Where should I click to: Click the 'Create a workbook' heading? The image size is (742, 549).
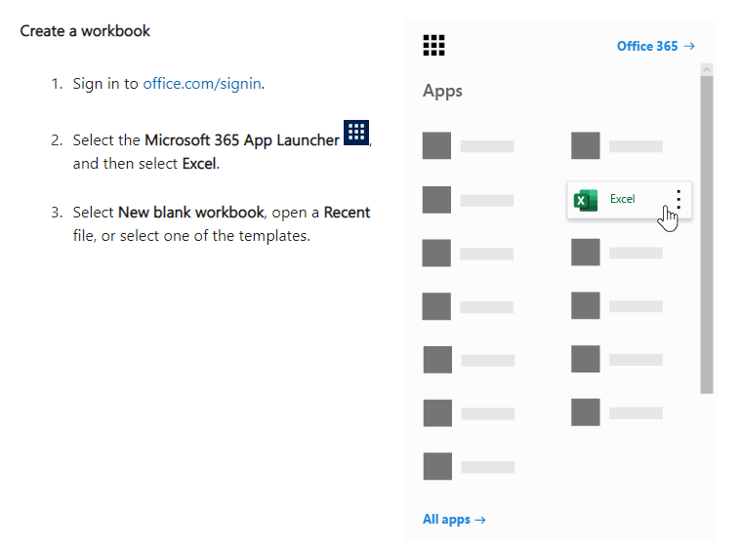(x=85, y=31)
